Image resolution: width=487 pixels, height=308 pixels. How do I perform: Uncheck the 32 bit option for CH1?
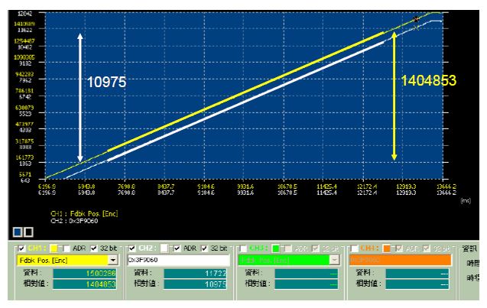click(93, 248)
